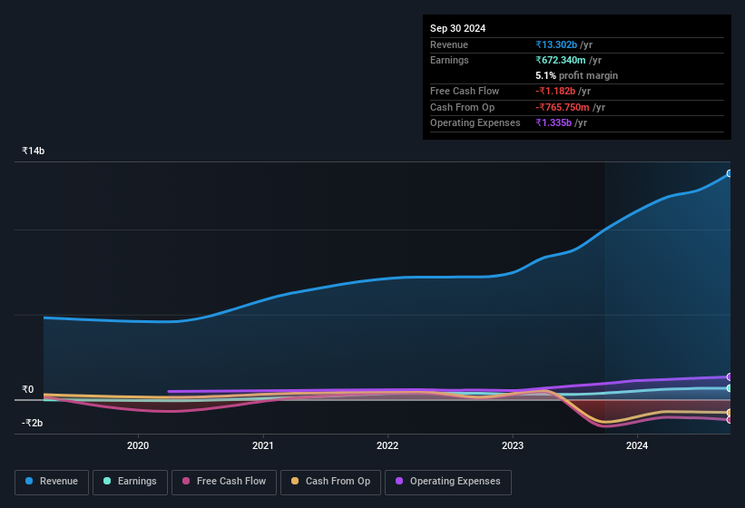Click the 5.1% profit margin text
745x508 pixels.
577,76
